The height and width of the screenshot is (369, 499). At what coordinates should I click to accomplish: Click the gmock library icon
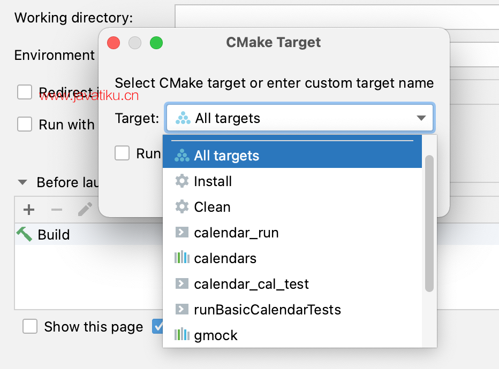coord(182,334)
